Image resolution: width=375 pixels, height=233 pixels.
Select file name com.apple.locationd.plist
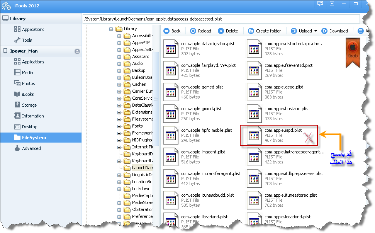point(287,217)
